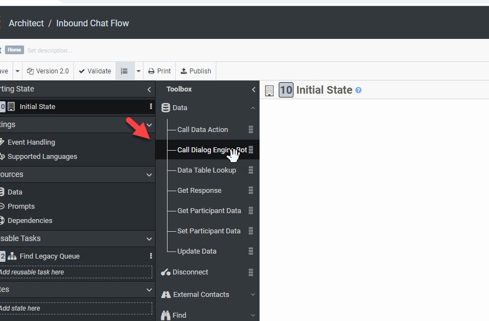Publish the flow
This screenshot has width=489, height=321.
[195, 71]
